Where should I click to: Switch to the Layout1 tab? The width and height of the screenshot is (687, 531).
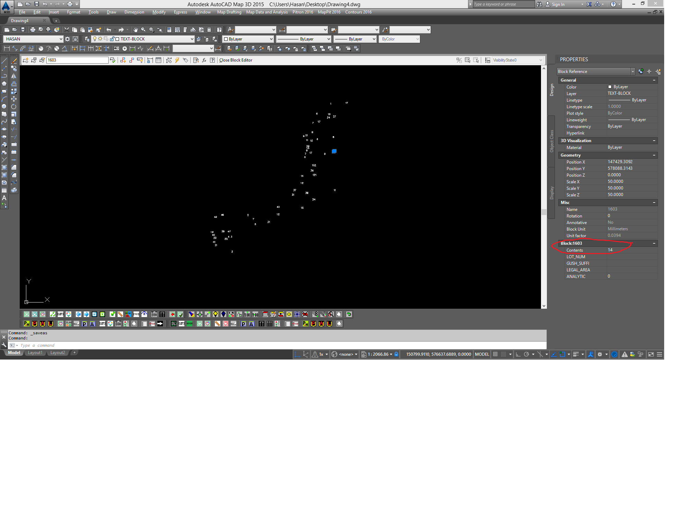pyautogui.click(x=35, y=353)
